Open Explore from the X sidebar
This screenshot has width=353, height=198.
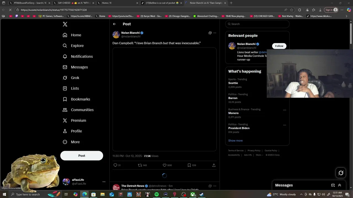(x=73, y=46)
